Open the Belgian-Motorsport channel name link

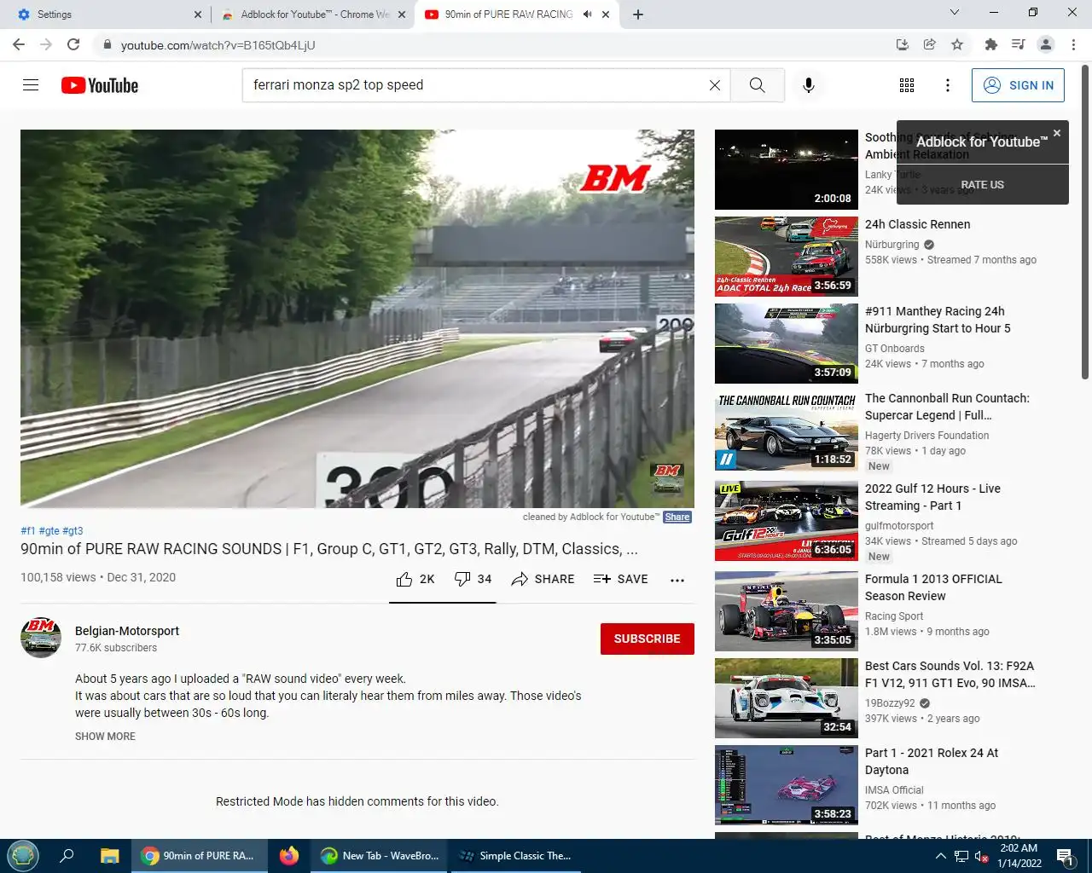(127, 631)
